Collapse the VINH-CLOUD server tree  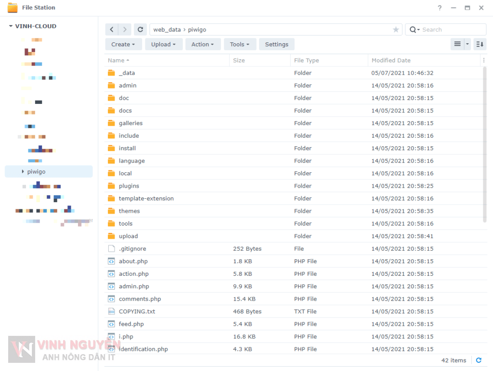click(10, 26)
